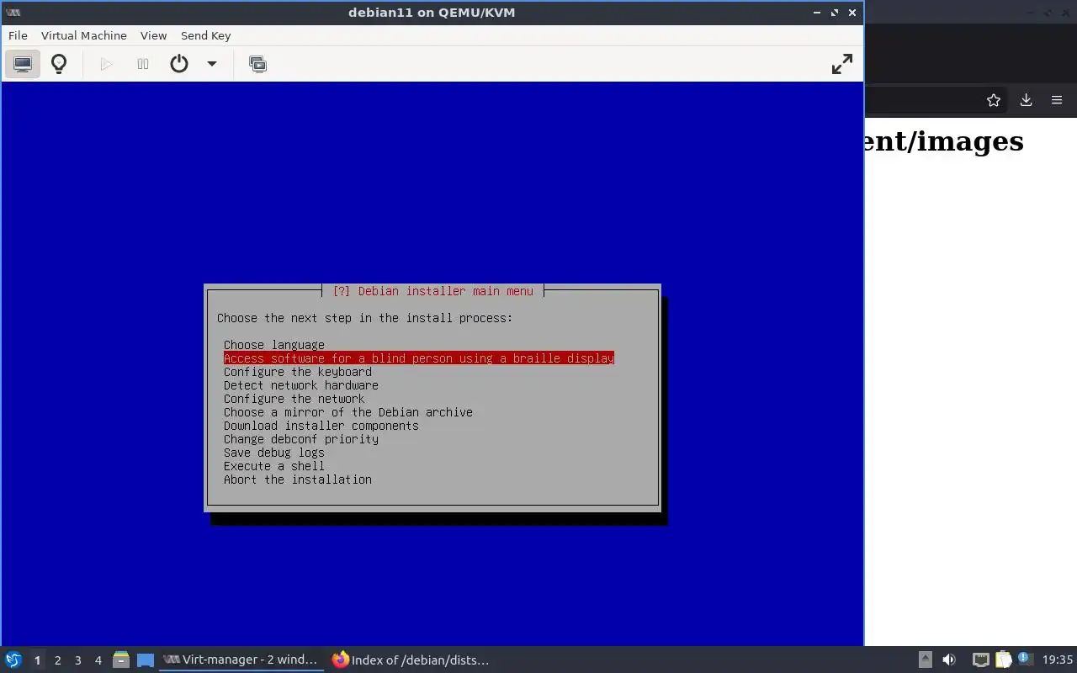Show virtual hardware details (lightbulb icon)
This screenshot has height=673, width=1077.
pos(59,64)
